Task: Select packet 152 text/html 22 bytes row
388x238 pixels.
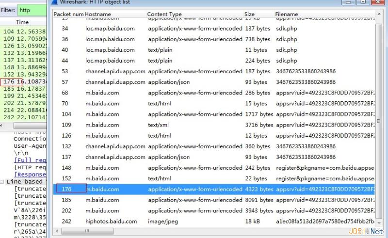Action: (214, 178)
